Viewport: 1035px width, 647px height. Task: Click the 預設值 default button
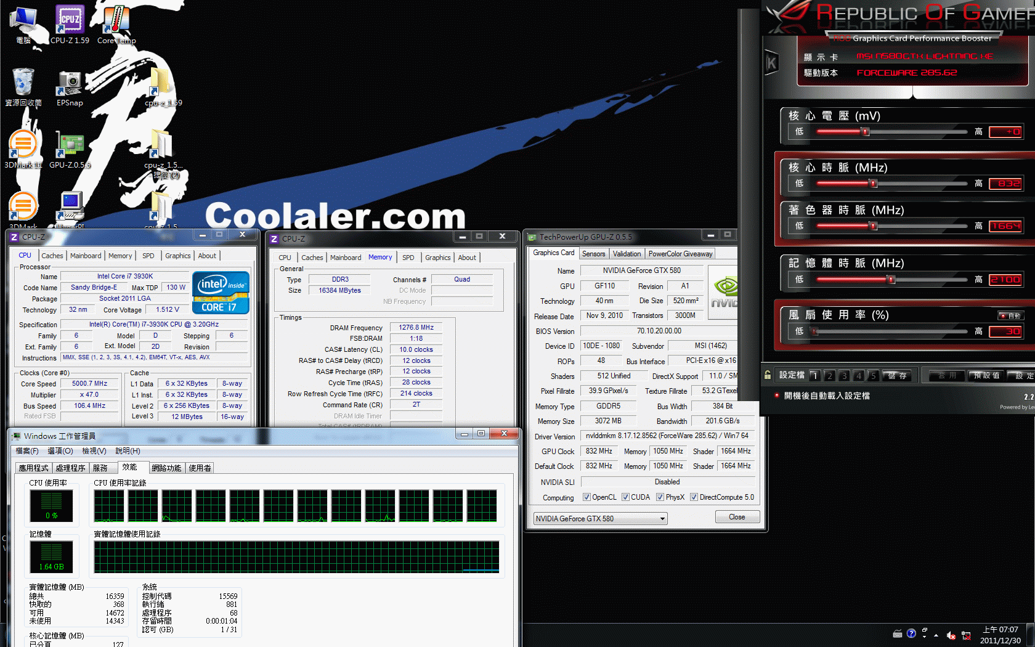coord(986,375)
